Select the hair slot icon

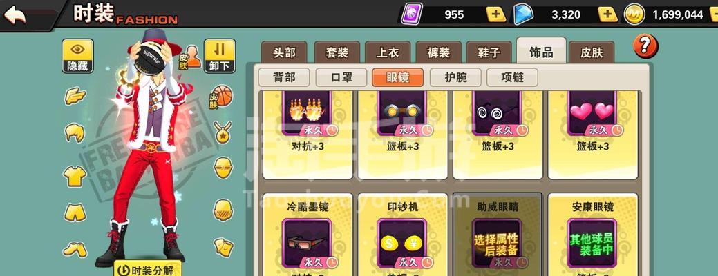pyautogui.click(x=75, y=132)
